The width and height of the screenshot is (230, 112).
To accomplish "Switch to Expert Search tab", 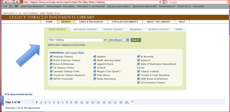I will coord(113,29).
